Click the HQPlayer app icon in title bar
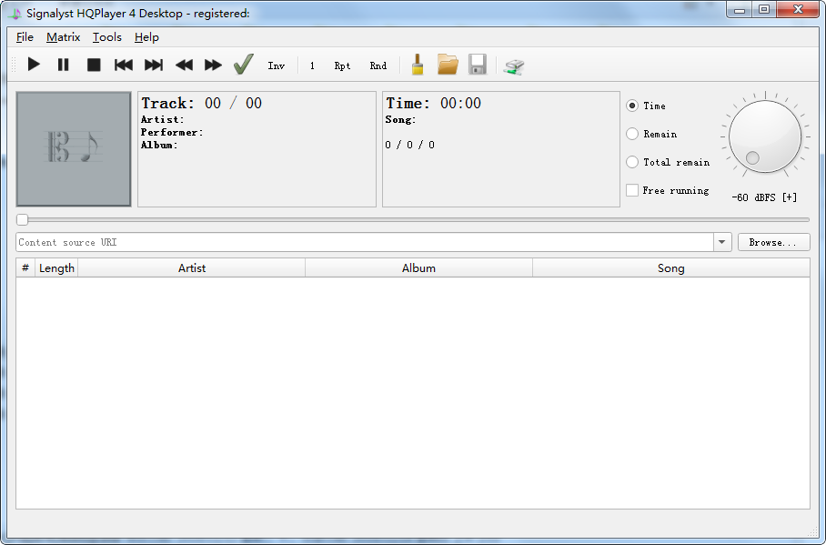This screenshot has width=826, height=545. 15,13
